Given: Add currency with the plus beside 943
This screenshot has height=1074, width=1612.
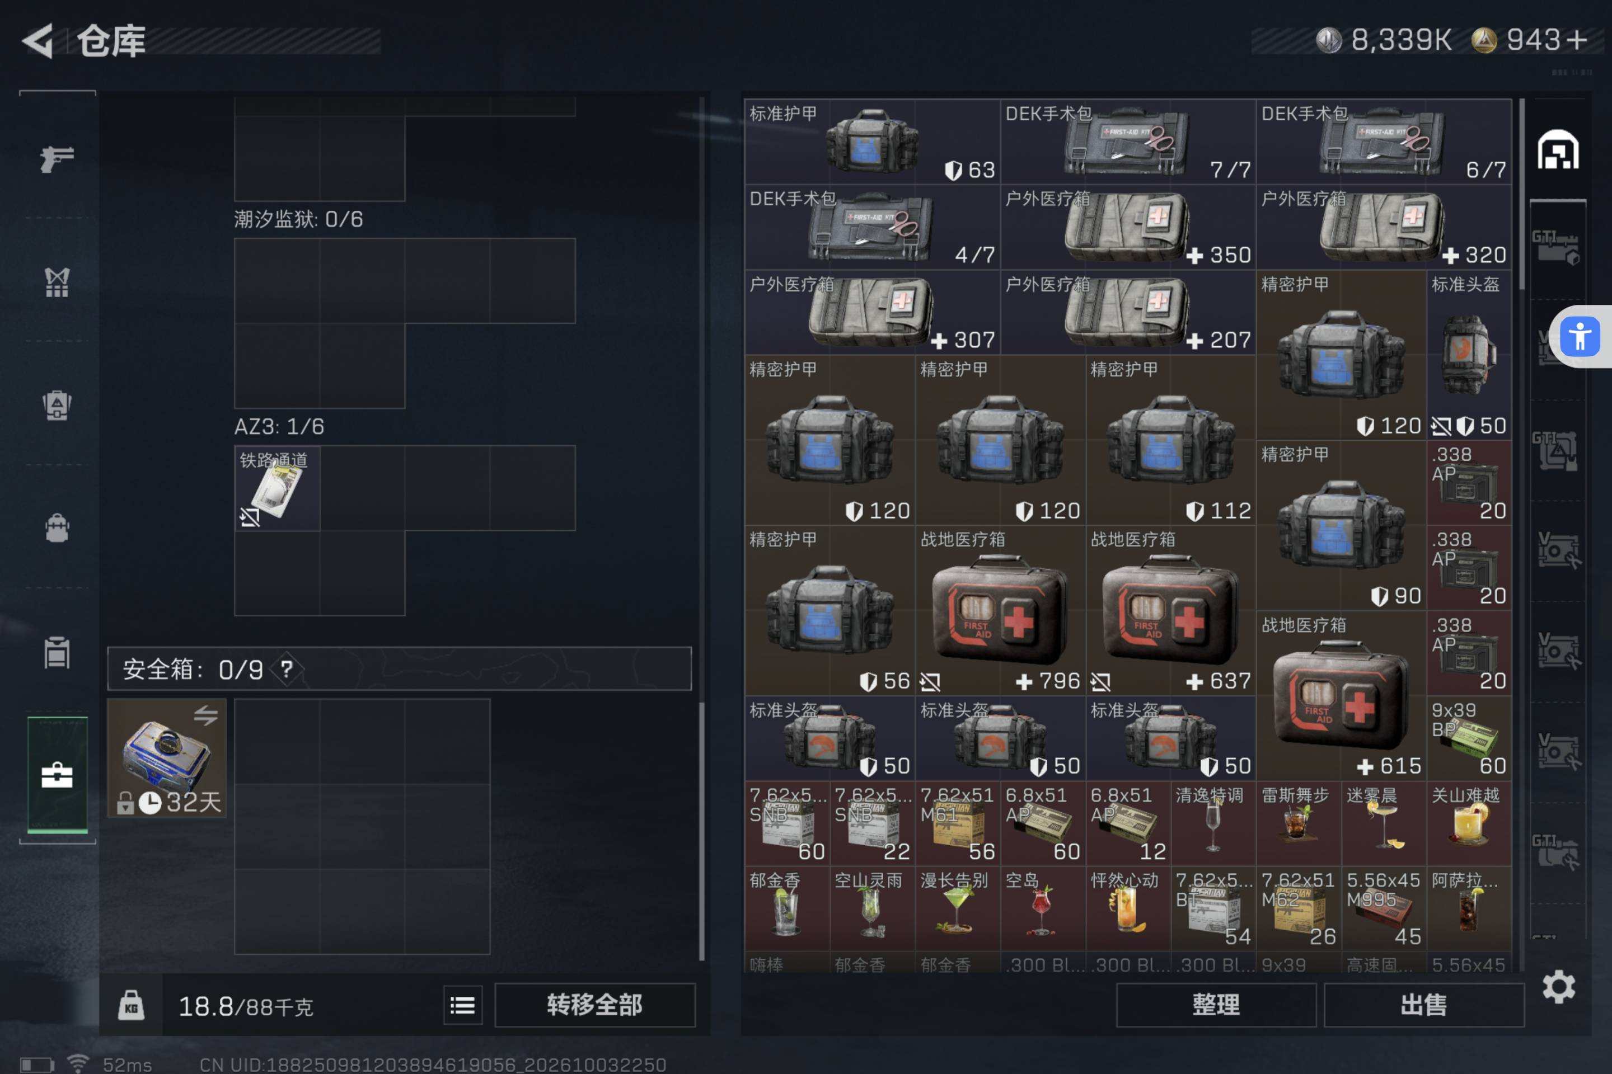Looking at the screenshot, I should (x=1576, y=40).
